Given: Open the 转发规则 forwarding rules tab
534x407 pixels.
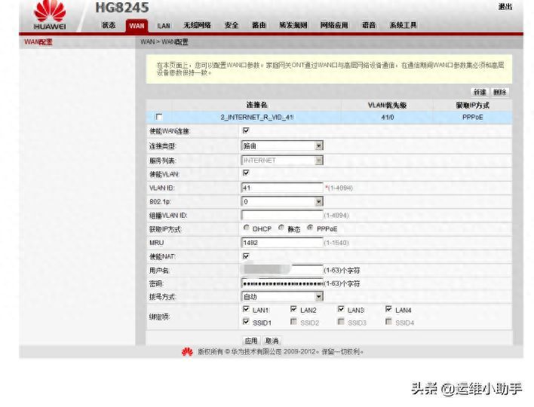Looking at the screenshot, I should (x=293, y=25).
